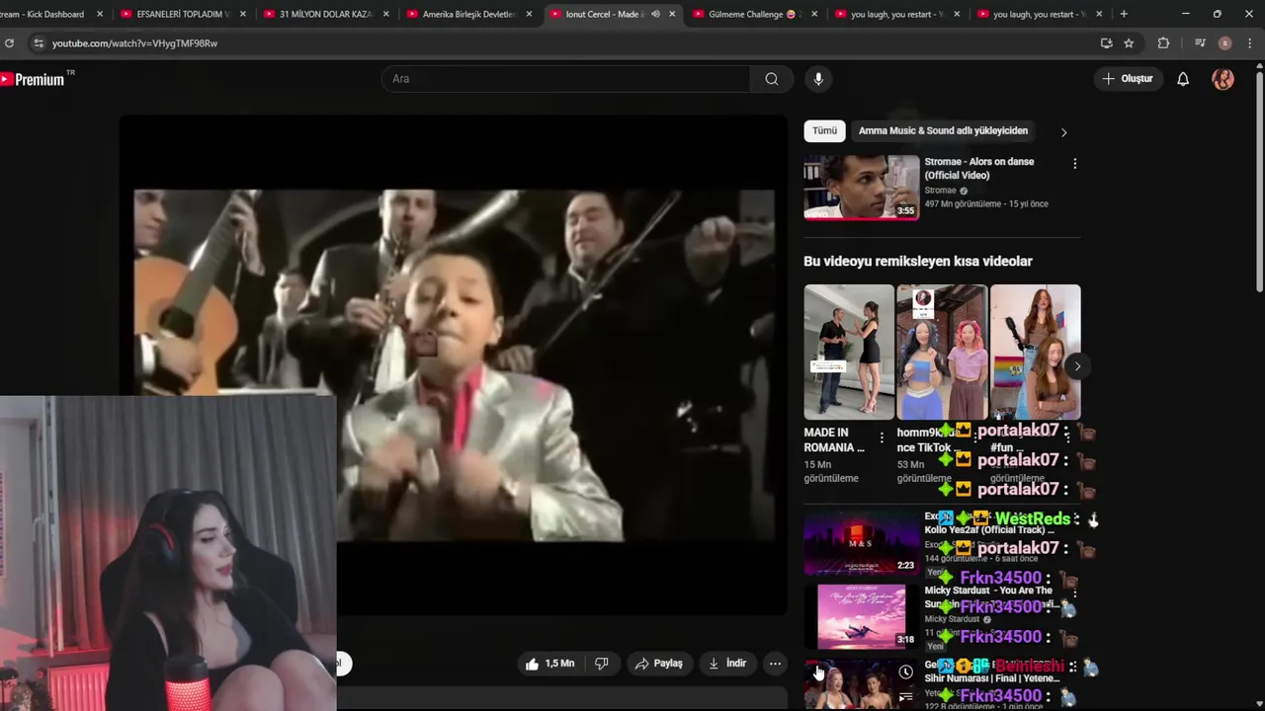Click the YouTube Premium logo

pyautogui.click(x=36, y=79)
